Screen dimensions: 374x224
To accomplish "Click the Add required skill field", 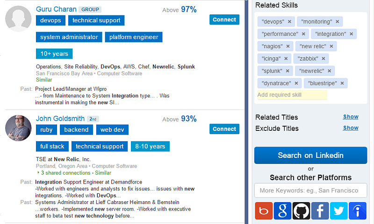I will [x=292, y=95].
